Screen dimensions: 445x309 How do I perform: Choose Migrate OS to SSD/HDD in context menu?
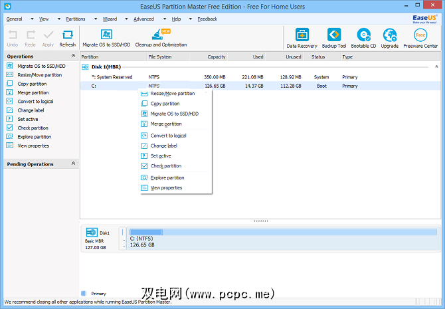[x=175, y=114]
